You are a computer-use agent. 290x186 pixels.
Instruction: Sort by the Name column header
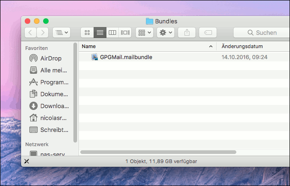[142, 46]
